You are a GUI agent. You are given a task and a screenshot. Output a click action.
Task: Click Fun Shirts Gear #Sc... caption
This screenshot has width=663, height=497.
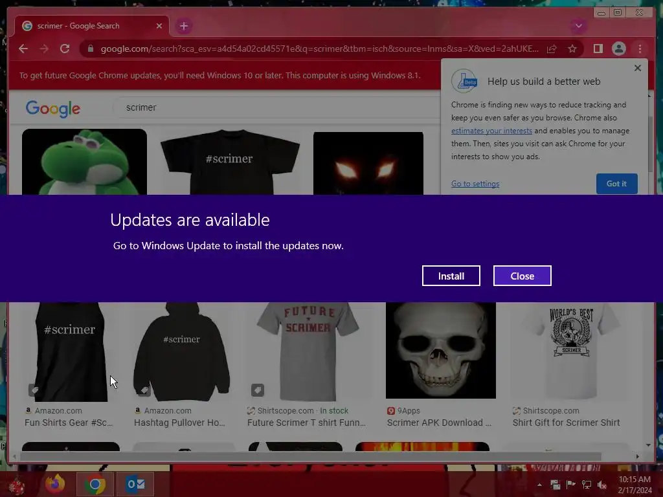click(69, 423)
